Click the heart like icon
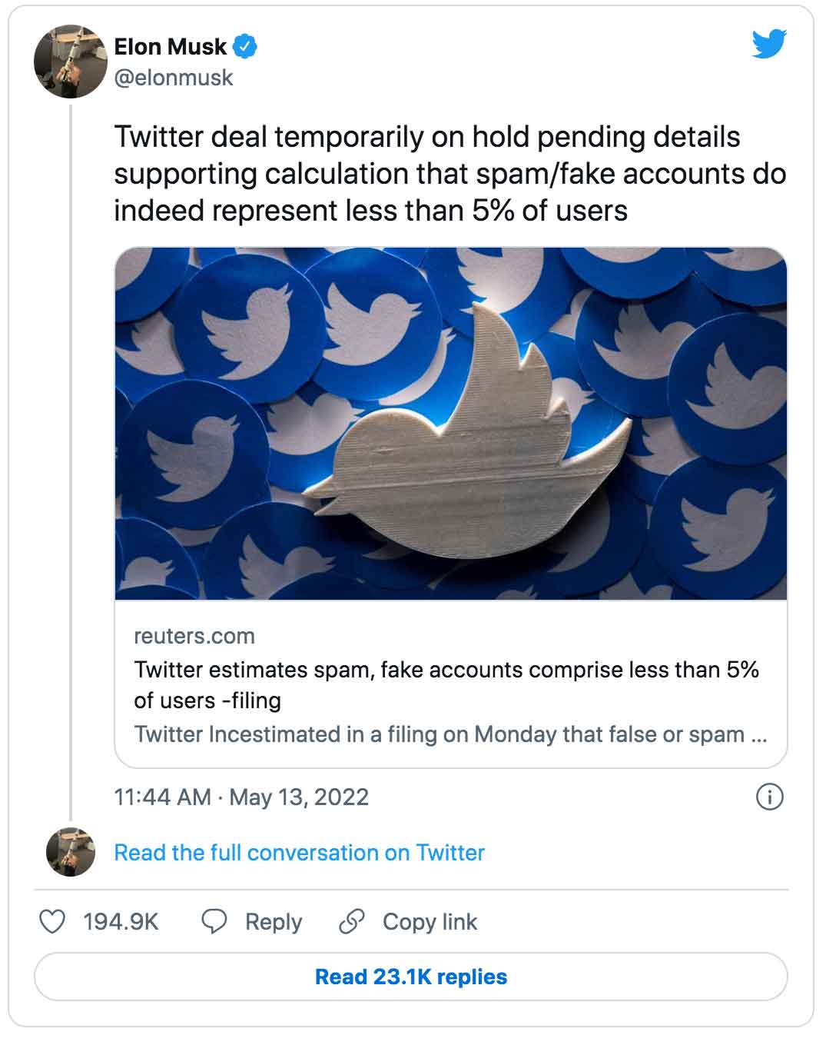This screenshot has height=1055, width=836. (x=52, y=921)
